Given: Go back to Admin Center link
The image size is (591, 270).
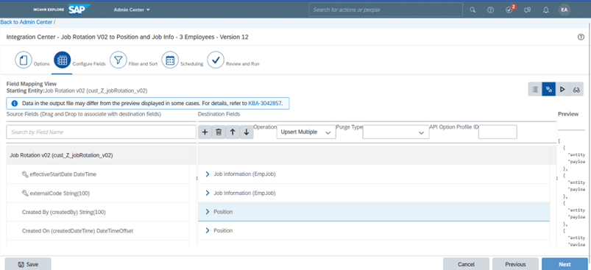Looking at the screenshot, I should pos(26,22).
